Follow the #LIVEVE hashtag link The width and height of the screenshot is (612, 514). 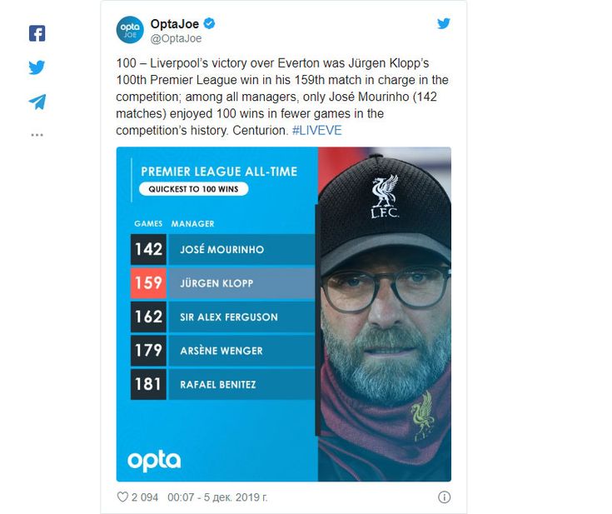click(x=317, y=130)
